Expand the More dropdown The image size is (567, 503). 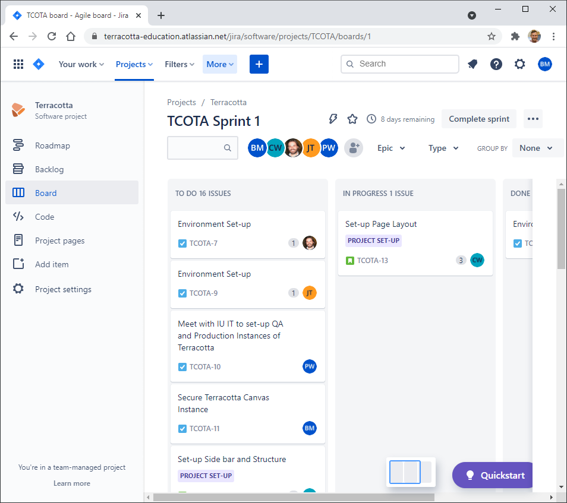point(220,64)
